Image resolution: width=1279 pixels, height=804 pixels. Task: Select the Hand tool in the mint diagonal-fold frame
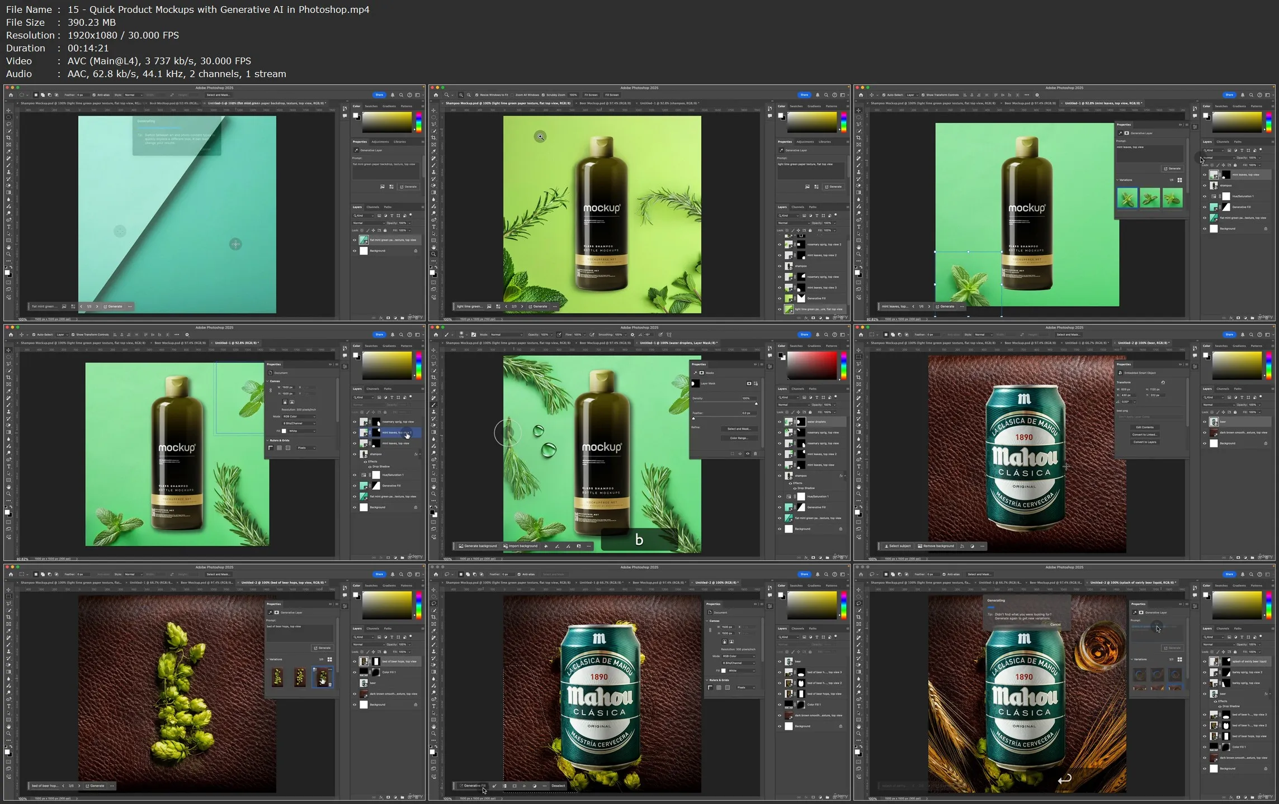(x=8, y=248)
